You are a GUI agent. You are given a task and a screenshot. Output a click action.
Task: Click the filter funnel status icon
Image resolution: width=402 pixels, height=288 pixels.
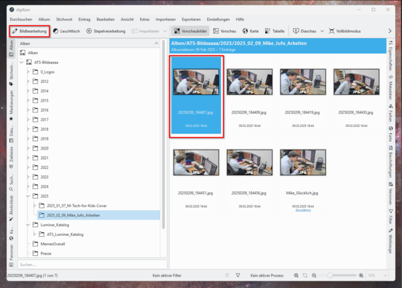238,275
